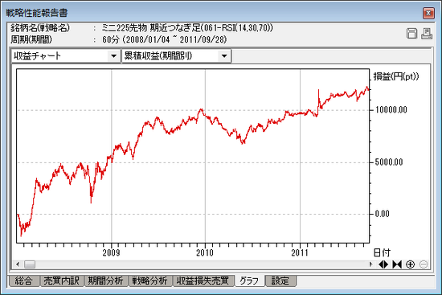The height and width of the screenshot is (295, 442).
Task: Click the save report icon
Action: click(411, 34)
